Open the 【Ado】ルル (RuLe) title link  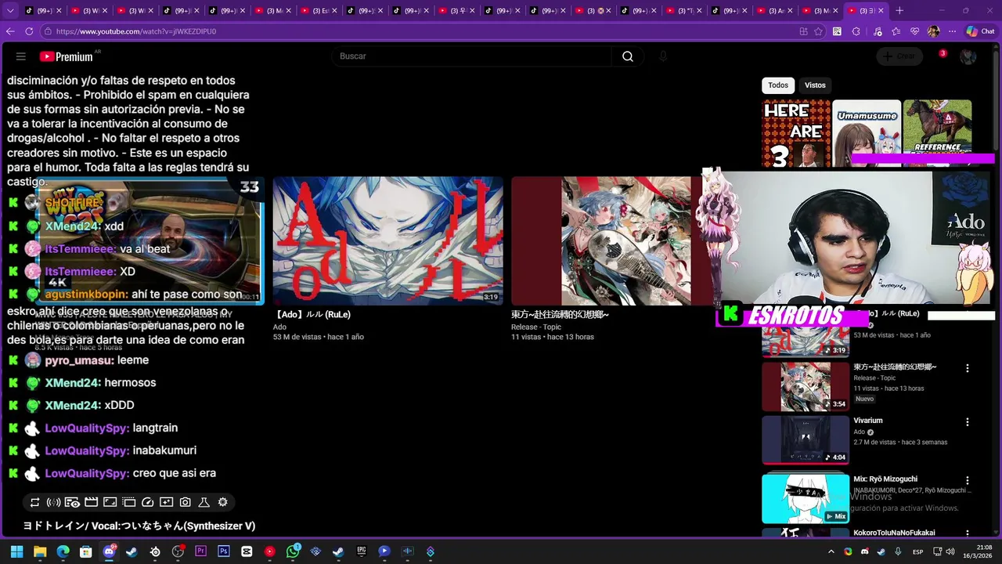(x=312, y=314)
